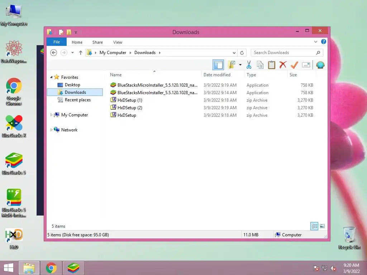Click 11.0 MB in status bar
Screen dimensions: 367x275
251,235
